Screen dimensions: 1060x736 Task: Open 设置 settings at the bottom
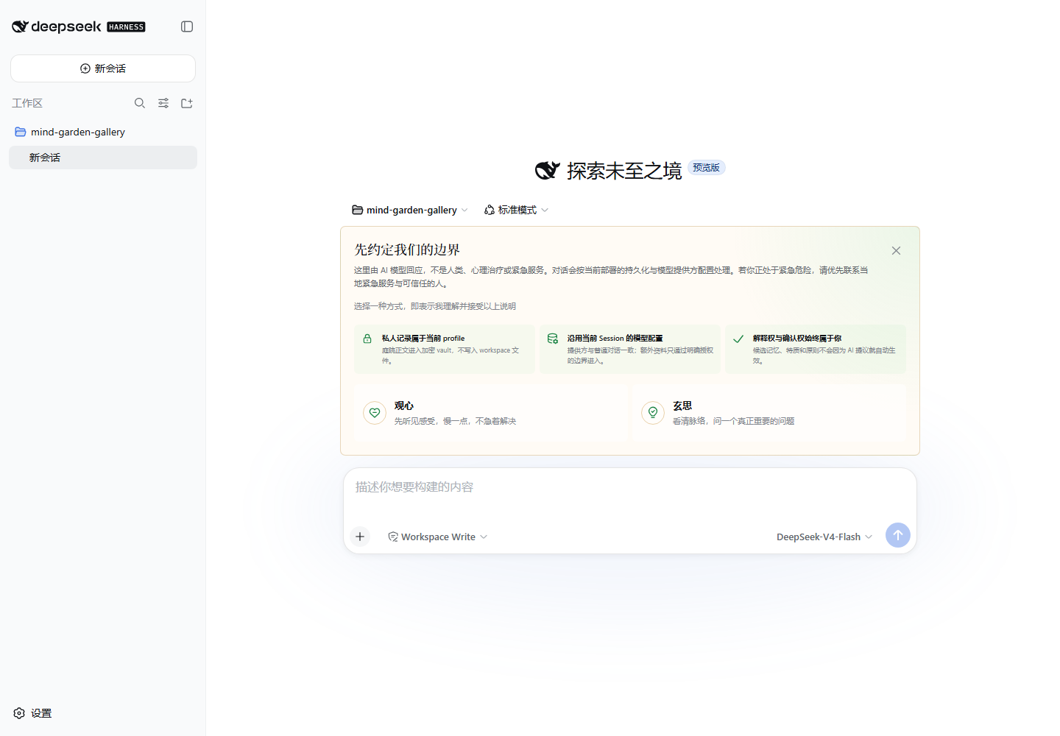pyautogui.click(x=32, y=713)
